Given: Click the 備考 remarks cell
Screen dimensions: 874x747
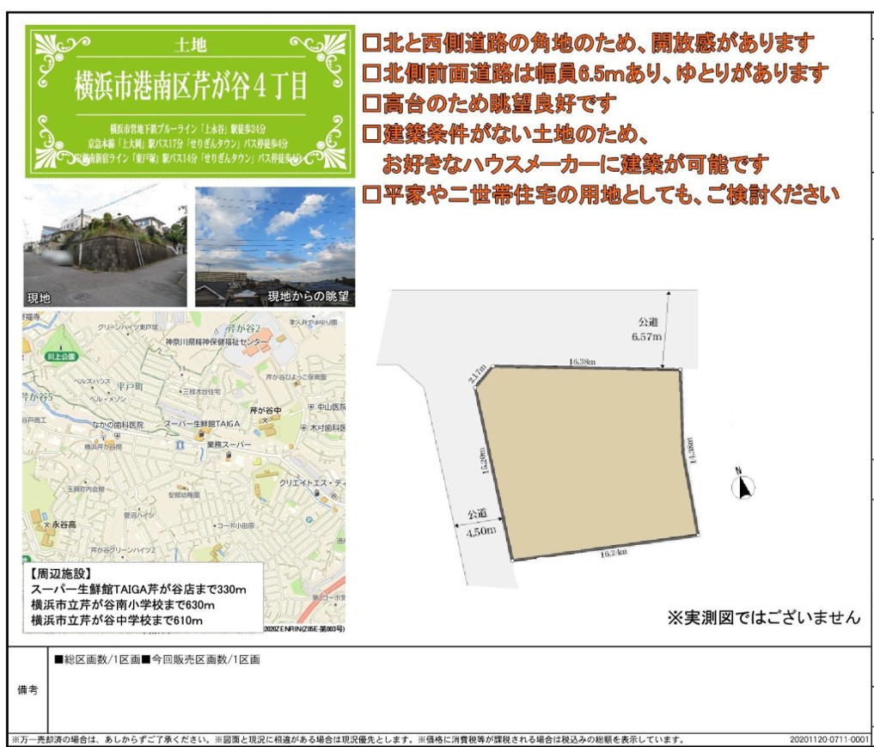Looking at the screenshot, I should point(27,689).
